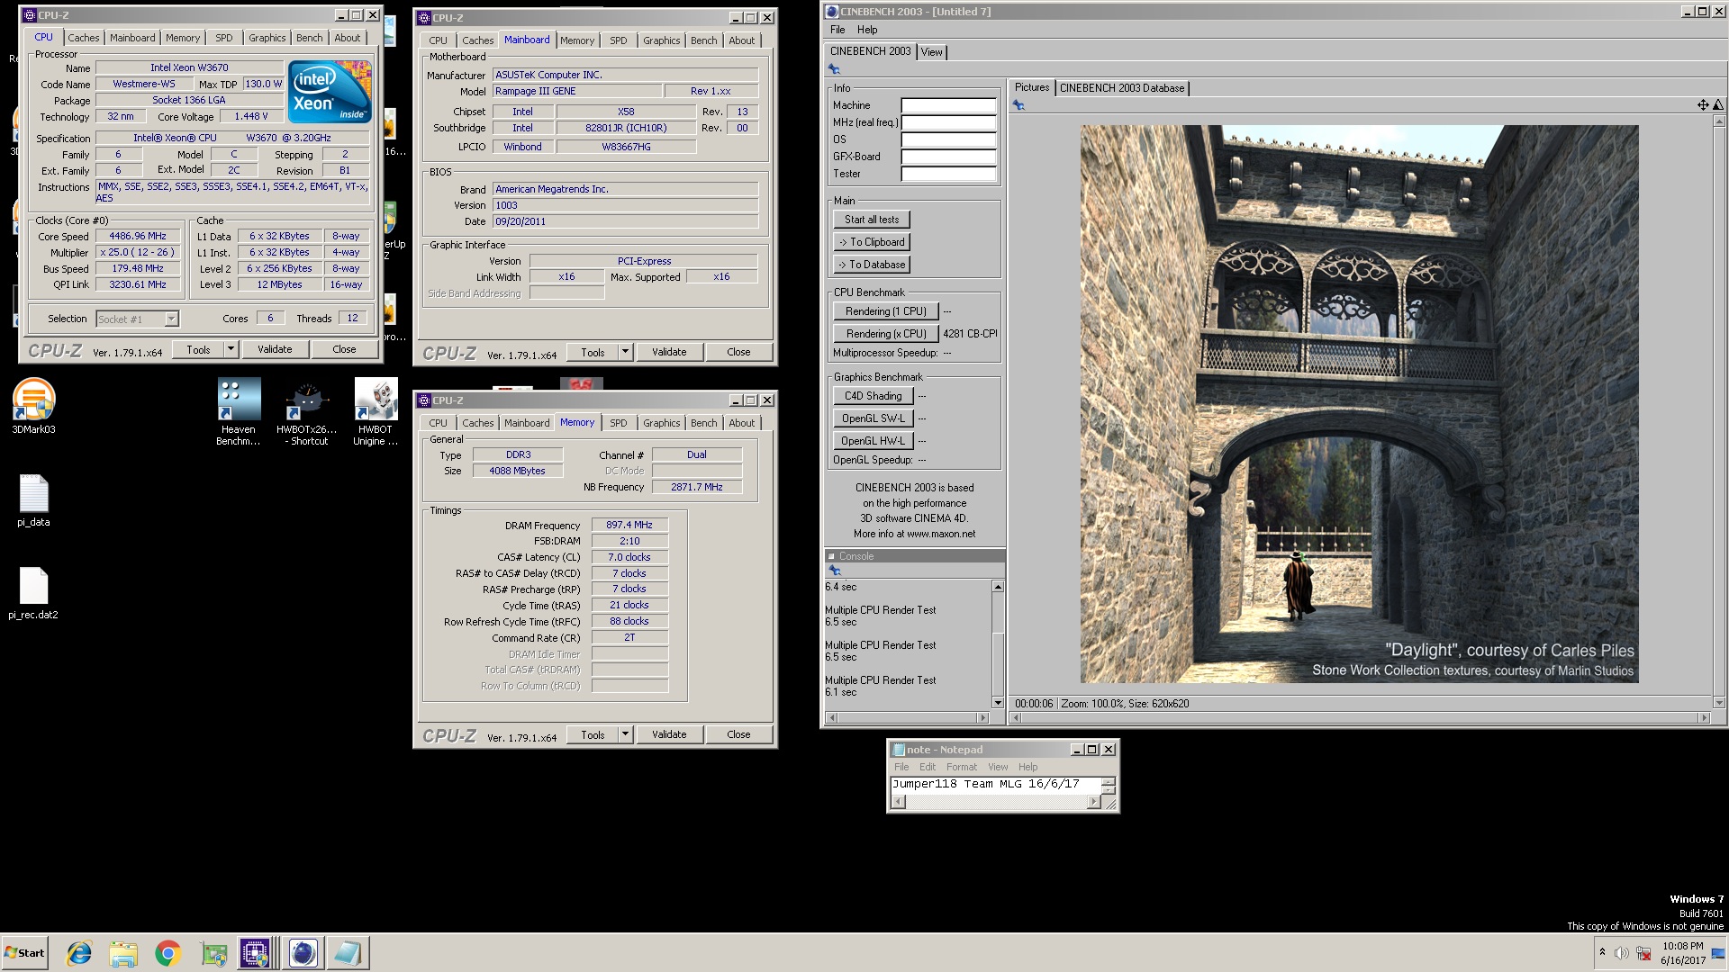
Task: Switch to SPD tab in CPU-Z Mainboard window
Action: 618,40
